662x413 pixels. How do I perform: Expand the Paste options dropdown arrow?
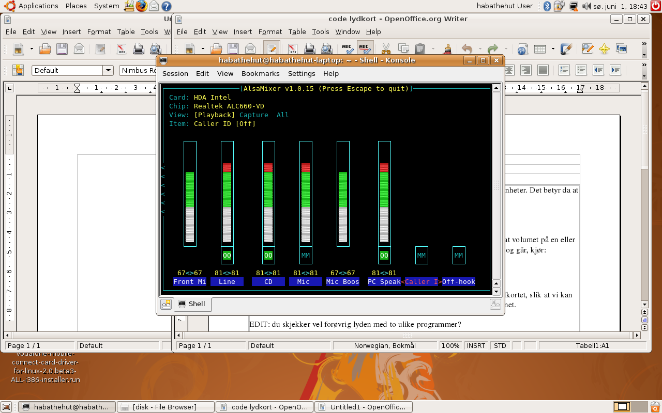[432, 49]
